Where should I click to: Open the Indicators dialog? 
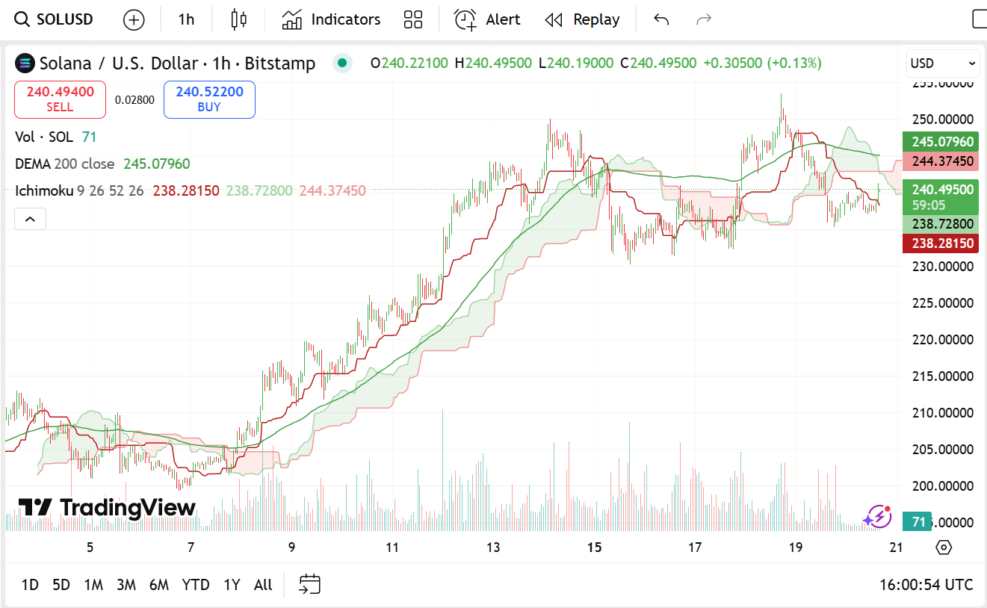[x=331, y=19]
